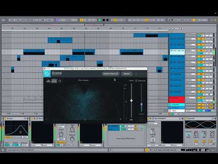The height and width of the screenshot is (164, 218).
Task: Click the Auto Pan Shape knob
Action: 212,134
